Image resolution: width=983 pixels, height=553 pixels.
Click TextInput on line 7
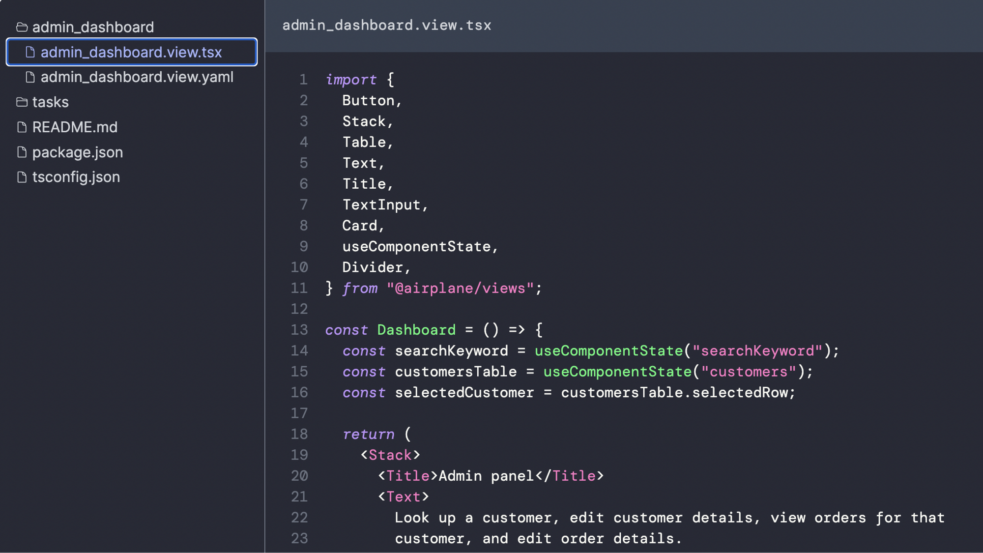381,204
